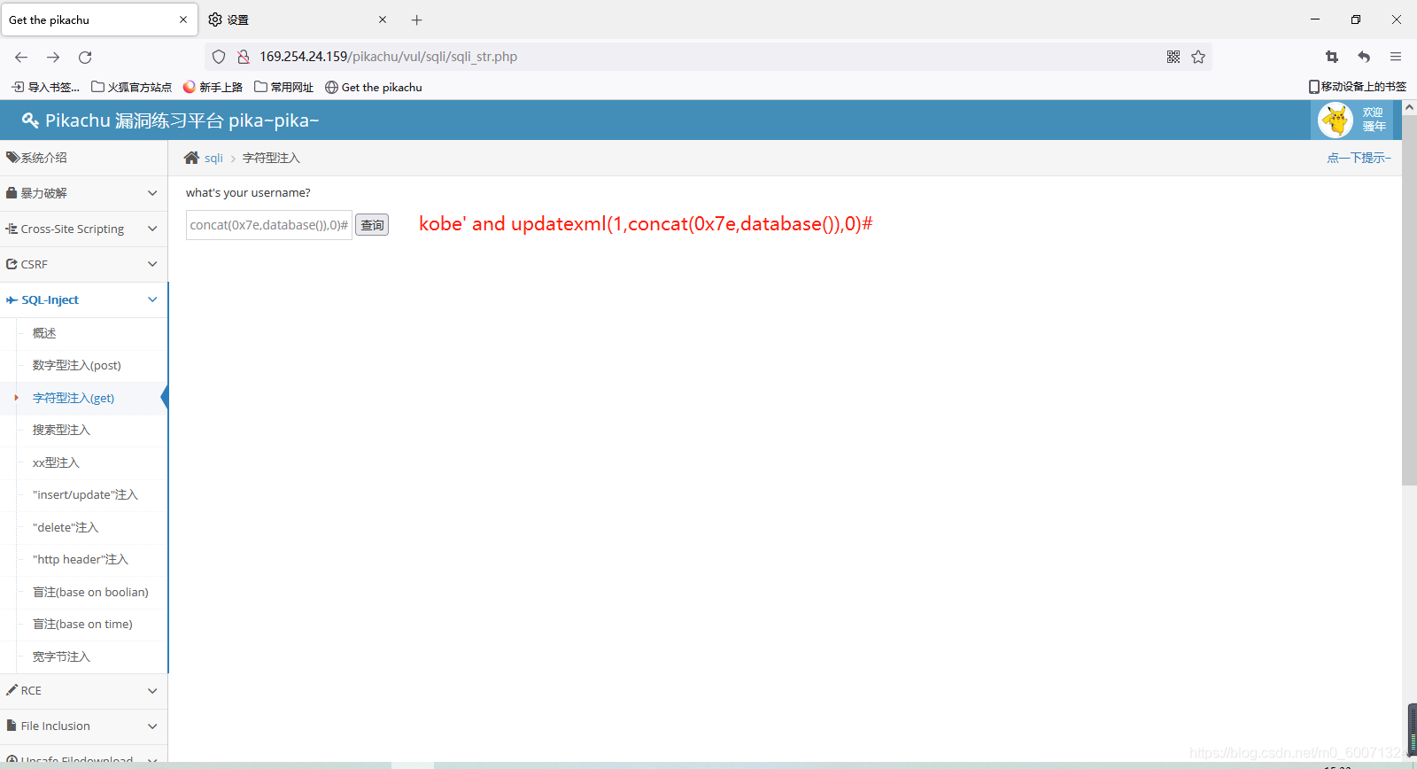
Task: Switch to the 设置 tab
Action: [298, 19]
